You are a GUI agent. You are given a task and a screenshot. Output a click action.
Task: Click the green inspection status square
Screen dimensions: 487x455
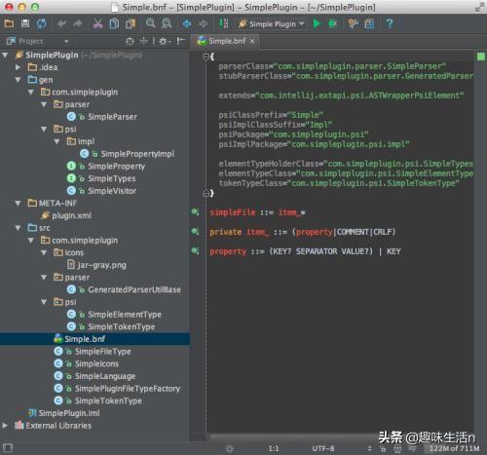481,57
